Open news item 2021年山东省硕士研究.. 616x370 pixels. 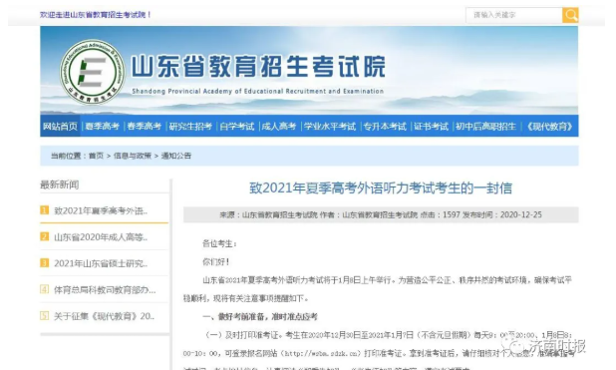pos(101,263)
